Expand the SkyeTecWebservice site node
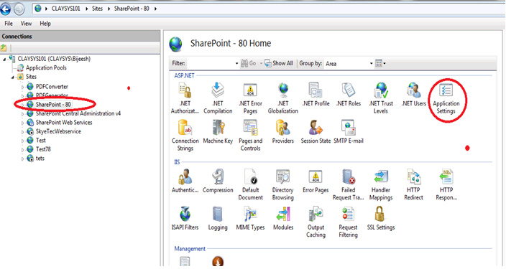Image resolution: width=506 pixels, height=269 pixels. pos(22,132)
